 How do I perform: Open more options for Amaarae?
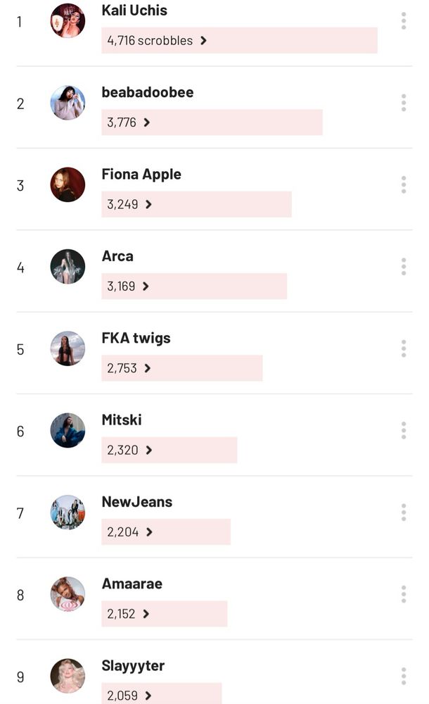coord(404,594)
